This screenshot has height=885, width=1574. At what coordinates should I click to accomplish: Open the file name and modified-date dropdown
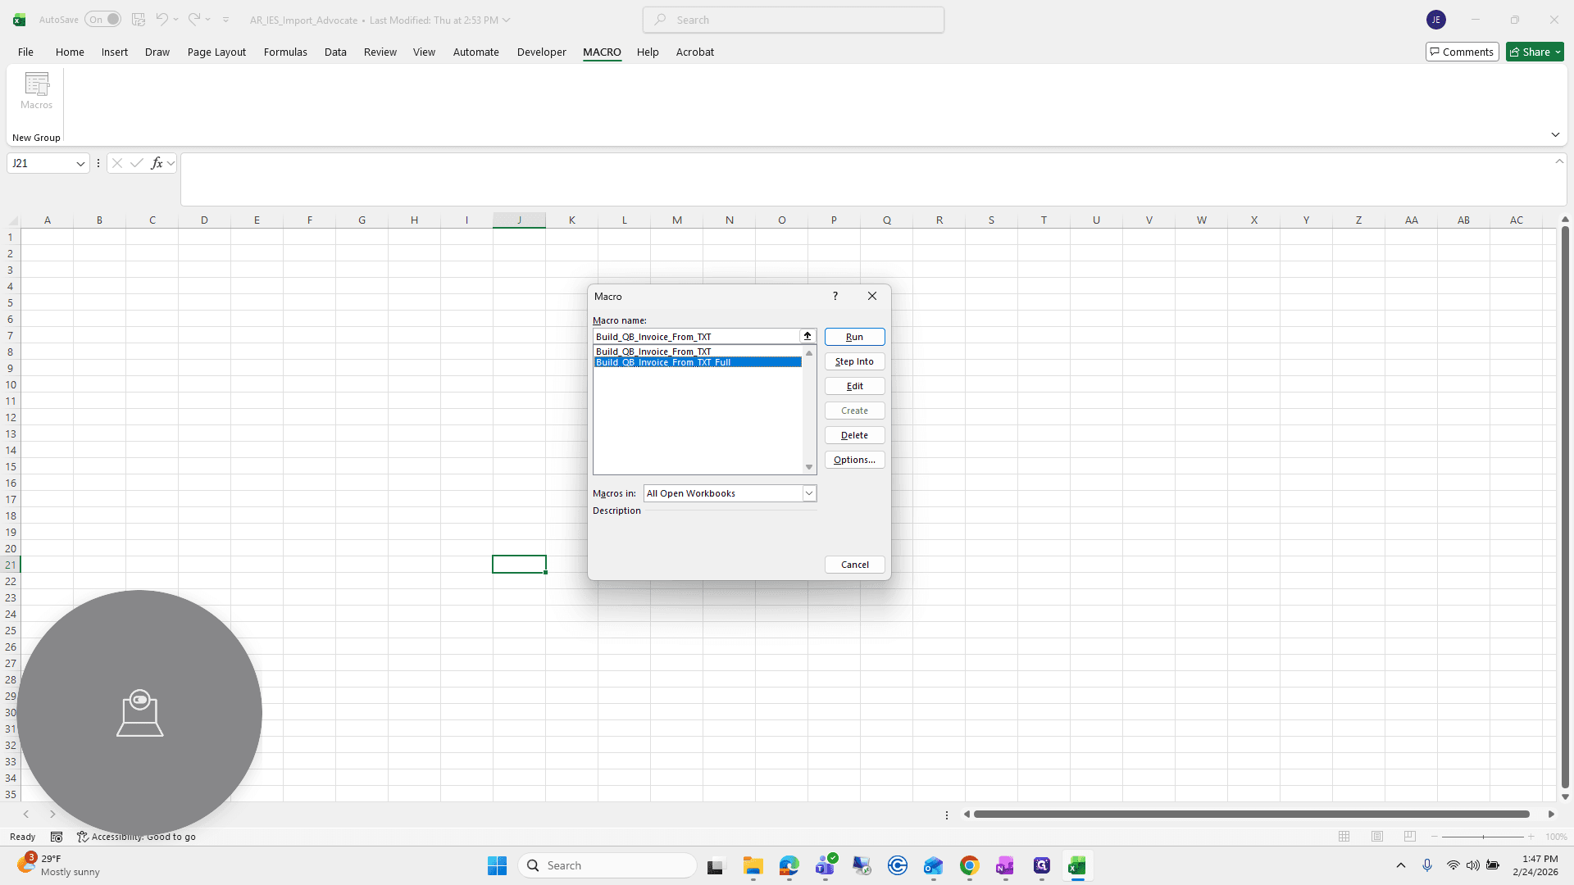(380, 20)
